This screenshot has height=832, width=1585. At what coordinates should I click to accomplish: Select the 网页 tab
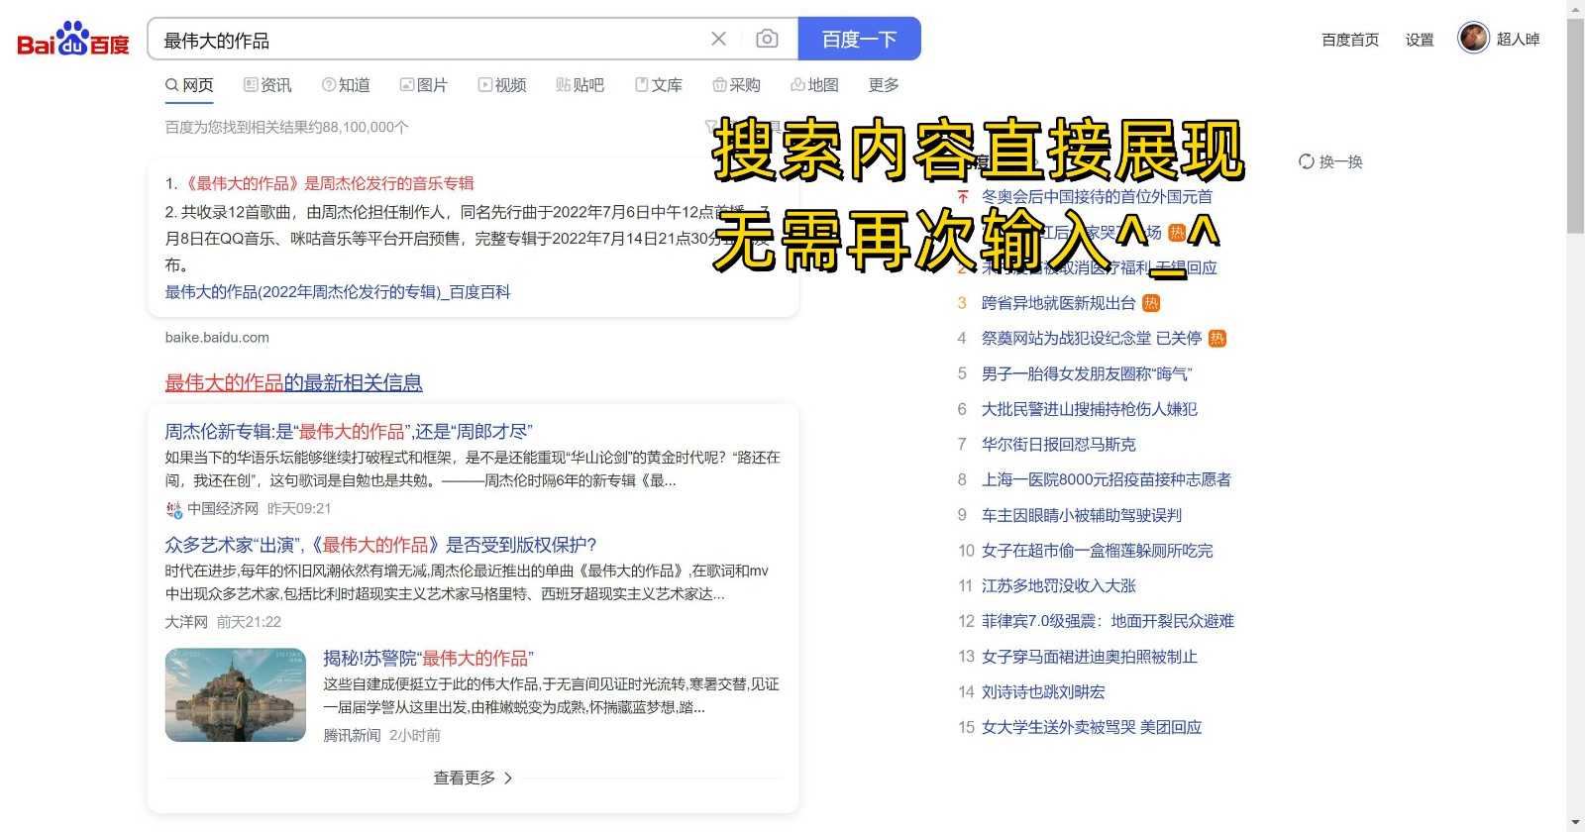point(189,85)
